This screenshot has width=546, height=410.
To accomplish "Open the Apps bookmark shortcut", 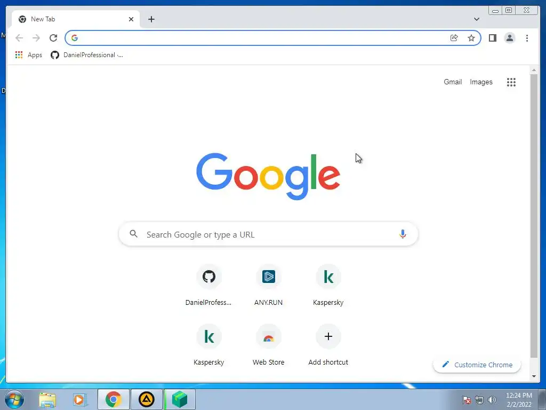I will pyautogui.click(x=29, y=55).
